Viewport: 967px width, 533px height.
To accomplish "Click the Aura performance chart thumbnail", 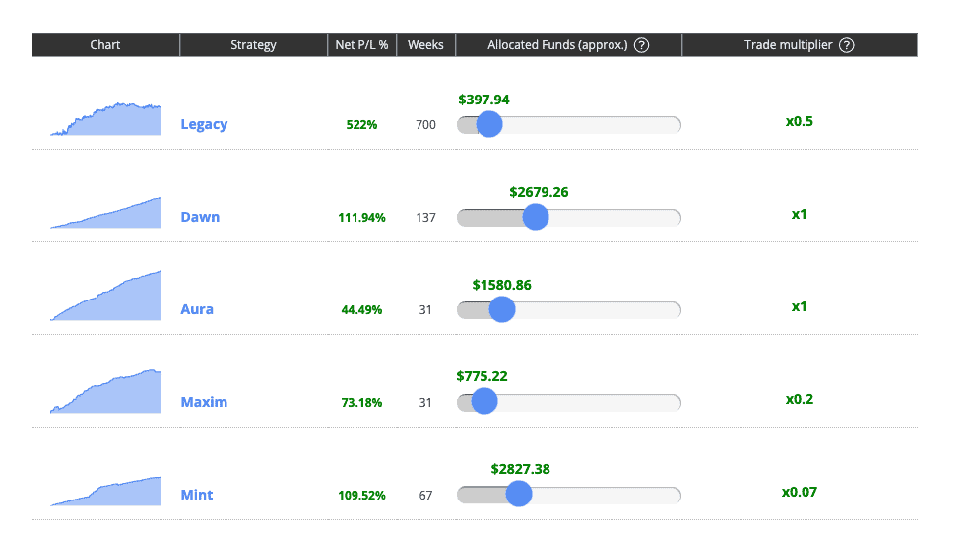I will (x=106, y=295).
